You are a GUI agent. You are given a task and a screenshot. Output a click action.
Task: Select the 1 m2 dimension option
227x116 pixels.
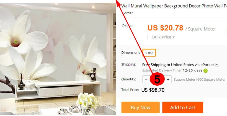click(x=149, y=53)
